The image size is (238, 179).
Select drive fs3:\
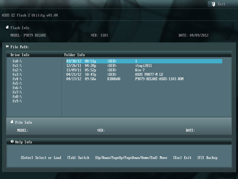tap(17, 74)
